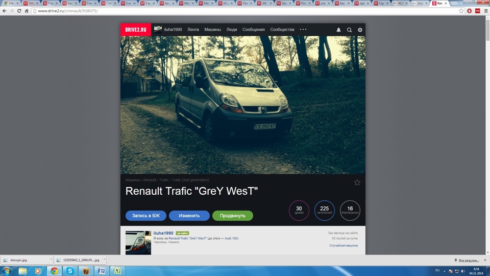Click the Случайная машина link
Image resolution: width=490 pixels, height=276 pixels.
point(344,245)
